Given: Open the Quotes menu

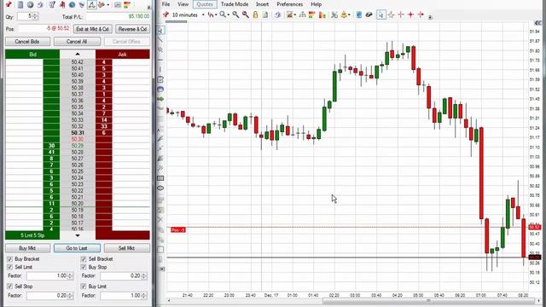Looking at the screenshot, I should pyautogui.click(x=205, y=4).
